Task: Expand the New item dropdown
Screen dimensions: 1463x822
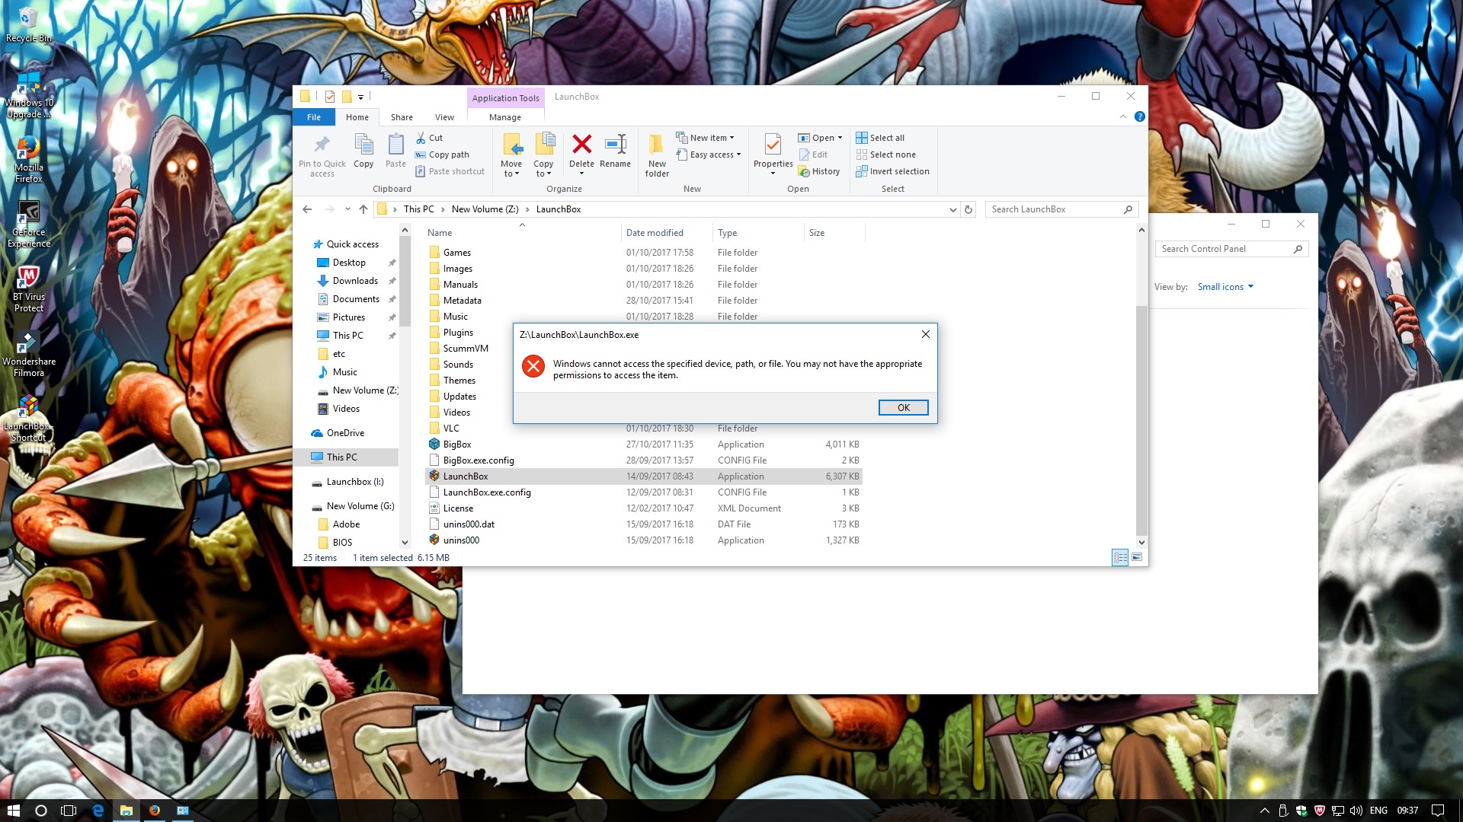Action: [x=705, y=138]
